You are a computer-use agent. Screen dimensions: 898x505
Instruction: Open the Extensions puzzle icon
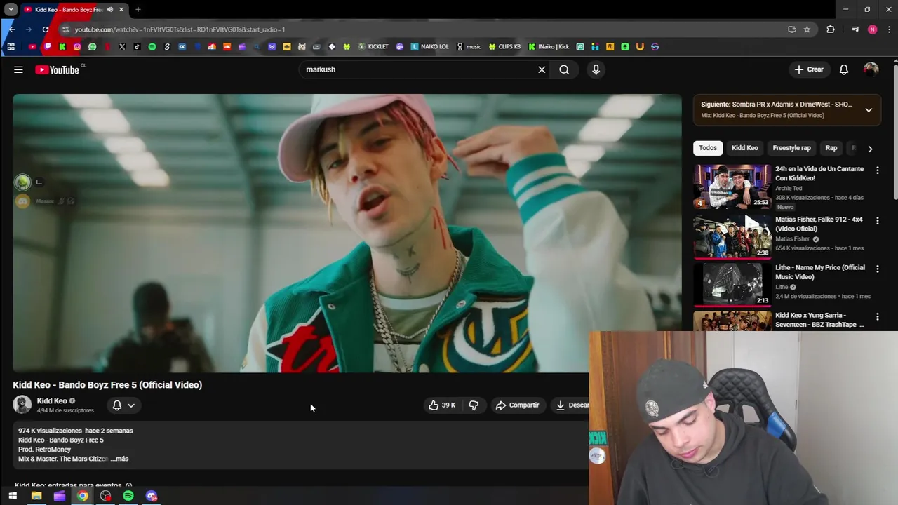(831, 29)
